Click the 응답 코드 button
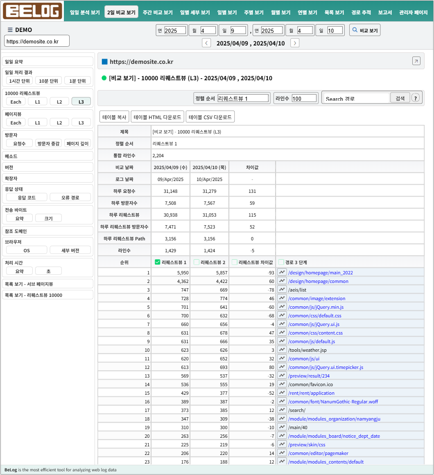434x475 pixels. click(x=27, y=197)
